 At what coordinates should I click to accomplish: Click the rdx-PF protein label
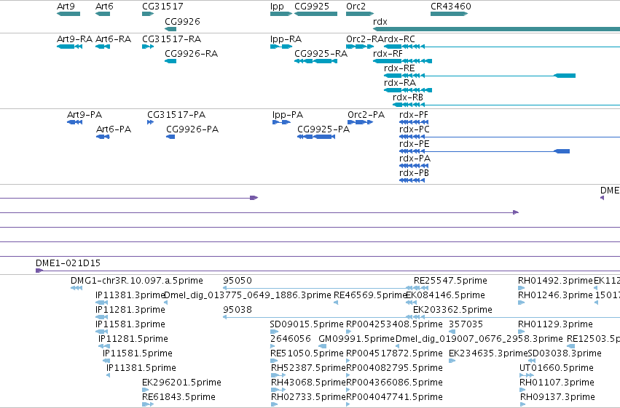[x=414, y=115]
